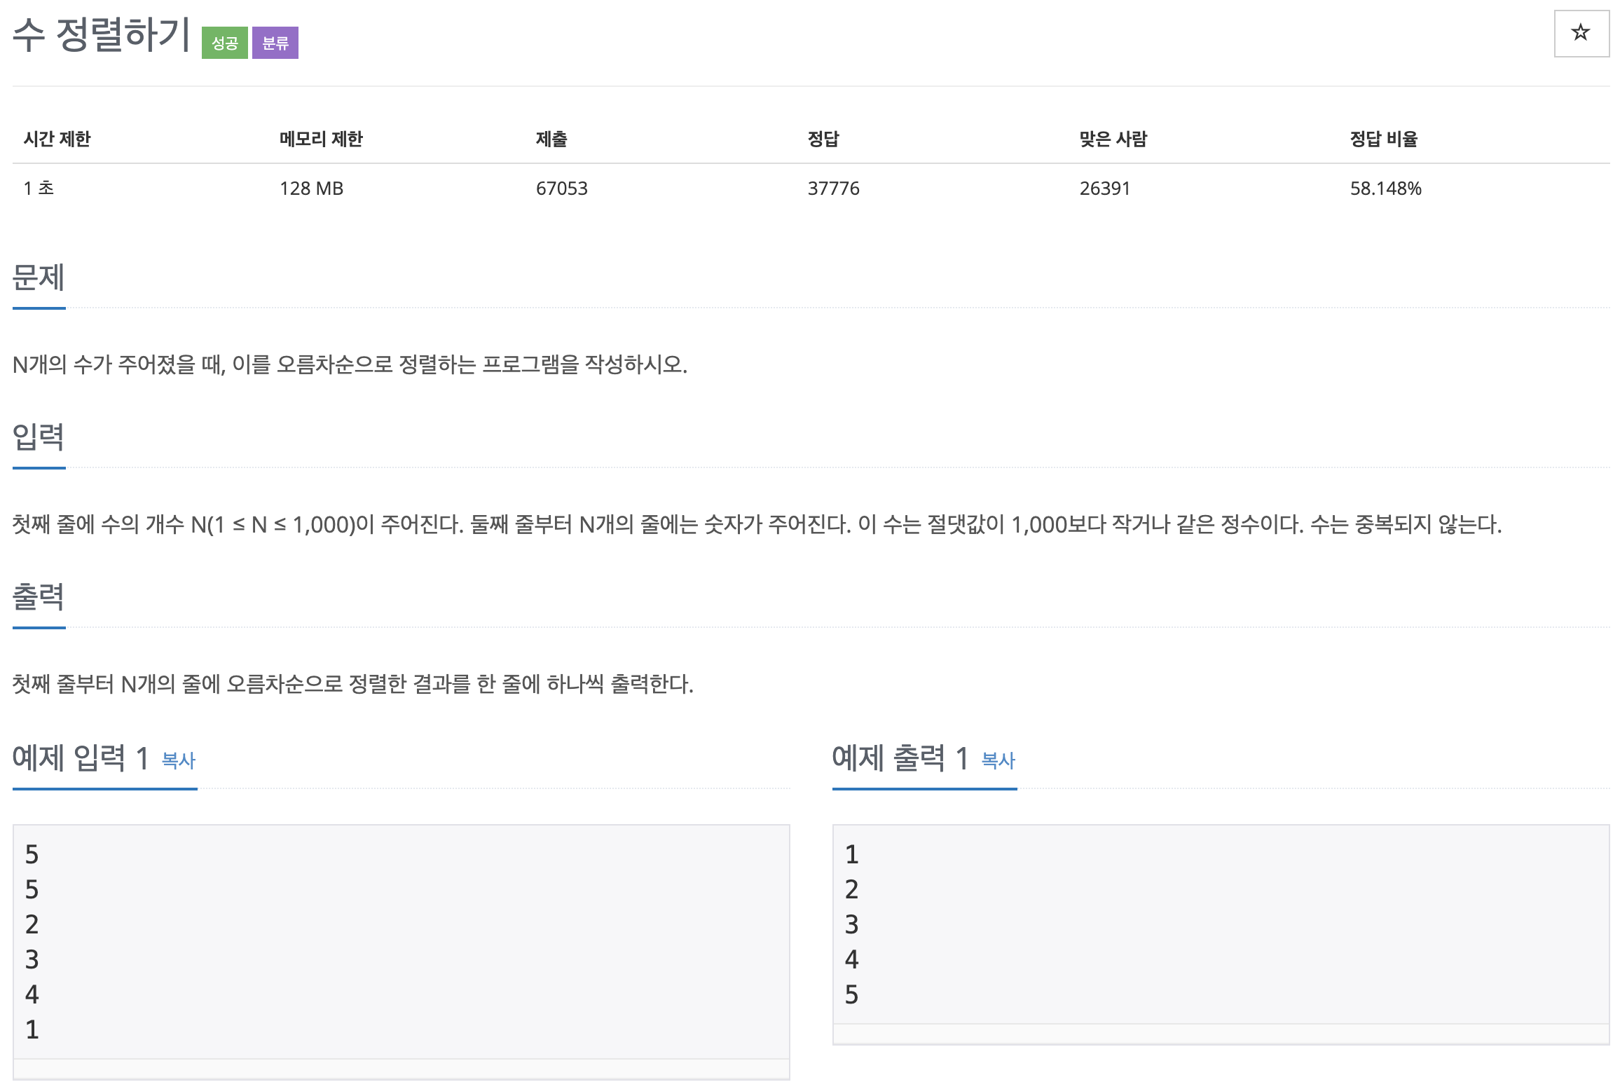Click the 맞은 사람 column header

point(1113,139)
